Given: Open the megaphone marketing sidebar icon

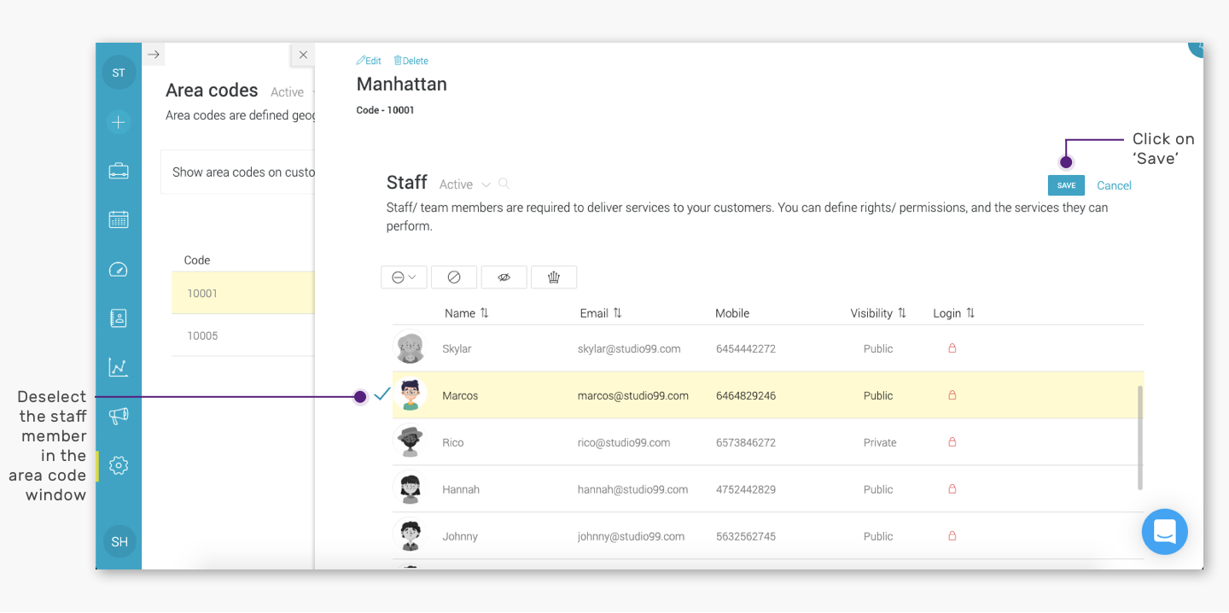Looking at the screenshot, I should click(x=119, y=417).
